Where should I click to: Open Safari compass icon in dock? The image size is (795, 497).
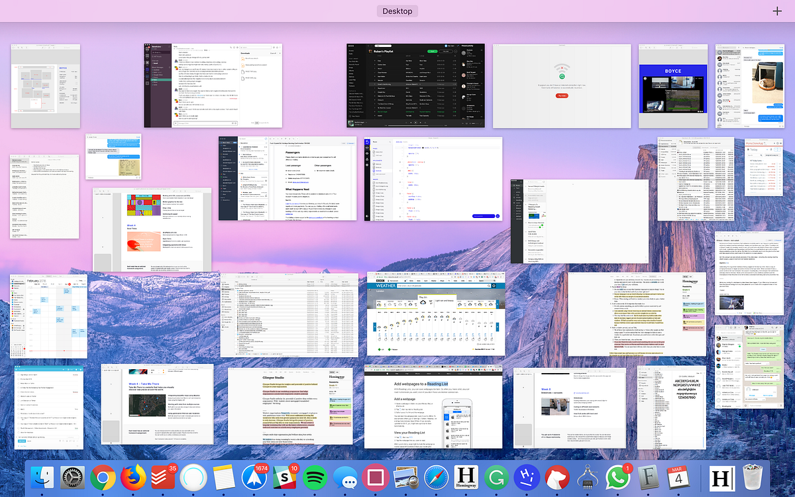[x=436, y=478]
